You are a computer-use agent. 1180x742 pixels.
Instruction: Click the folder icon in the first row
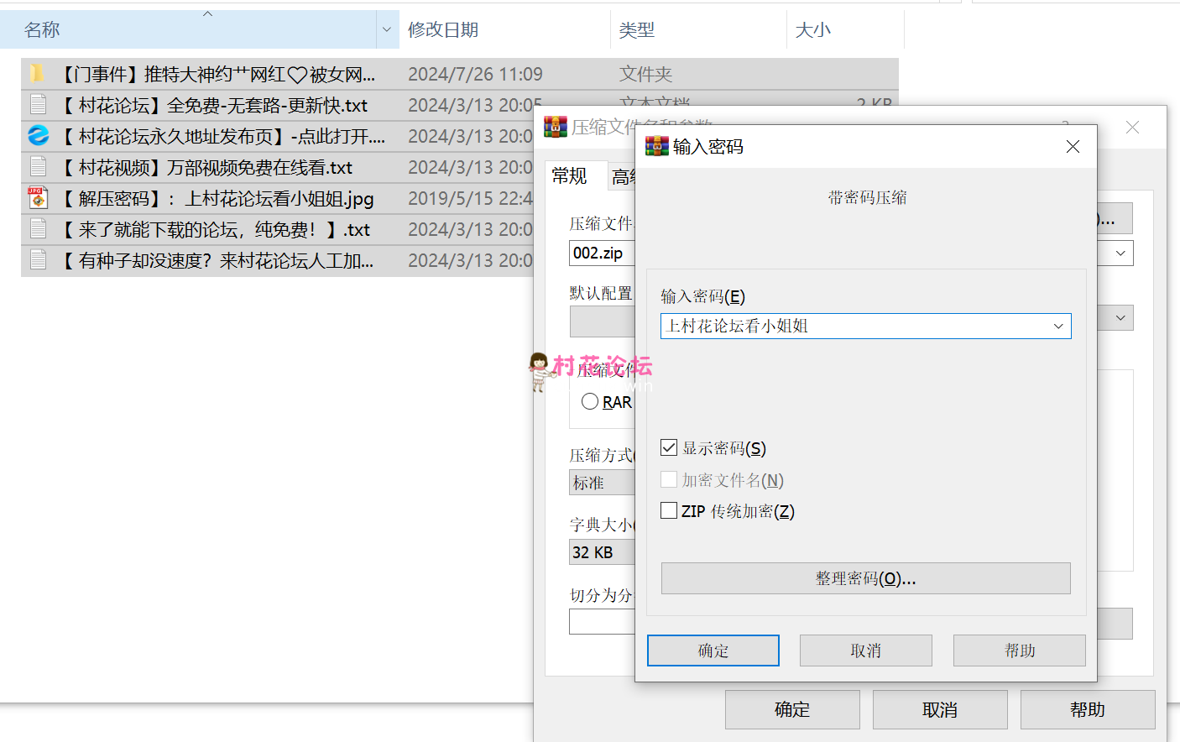(x=37, y=74)
